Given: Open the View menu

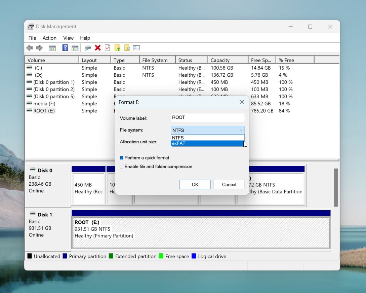Looking at the screenshot, I should coord(68,38).
